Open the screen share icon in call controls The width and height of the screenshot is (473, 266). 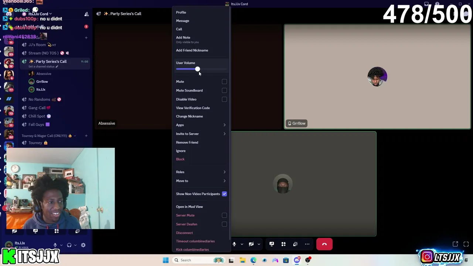pyautogui.click(x=272, y=244)
